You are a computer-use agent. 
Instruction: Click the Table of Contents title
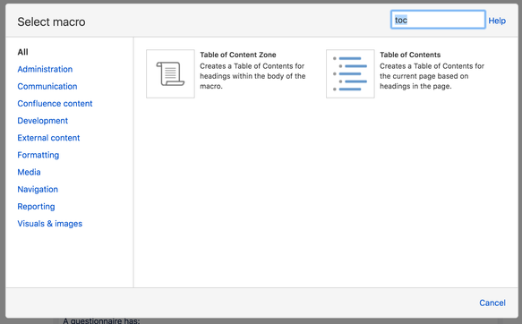(x=410, y=55)
